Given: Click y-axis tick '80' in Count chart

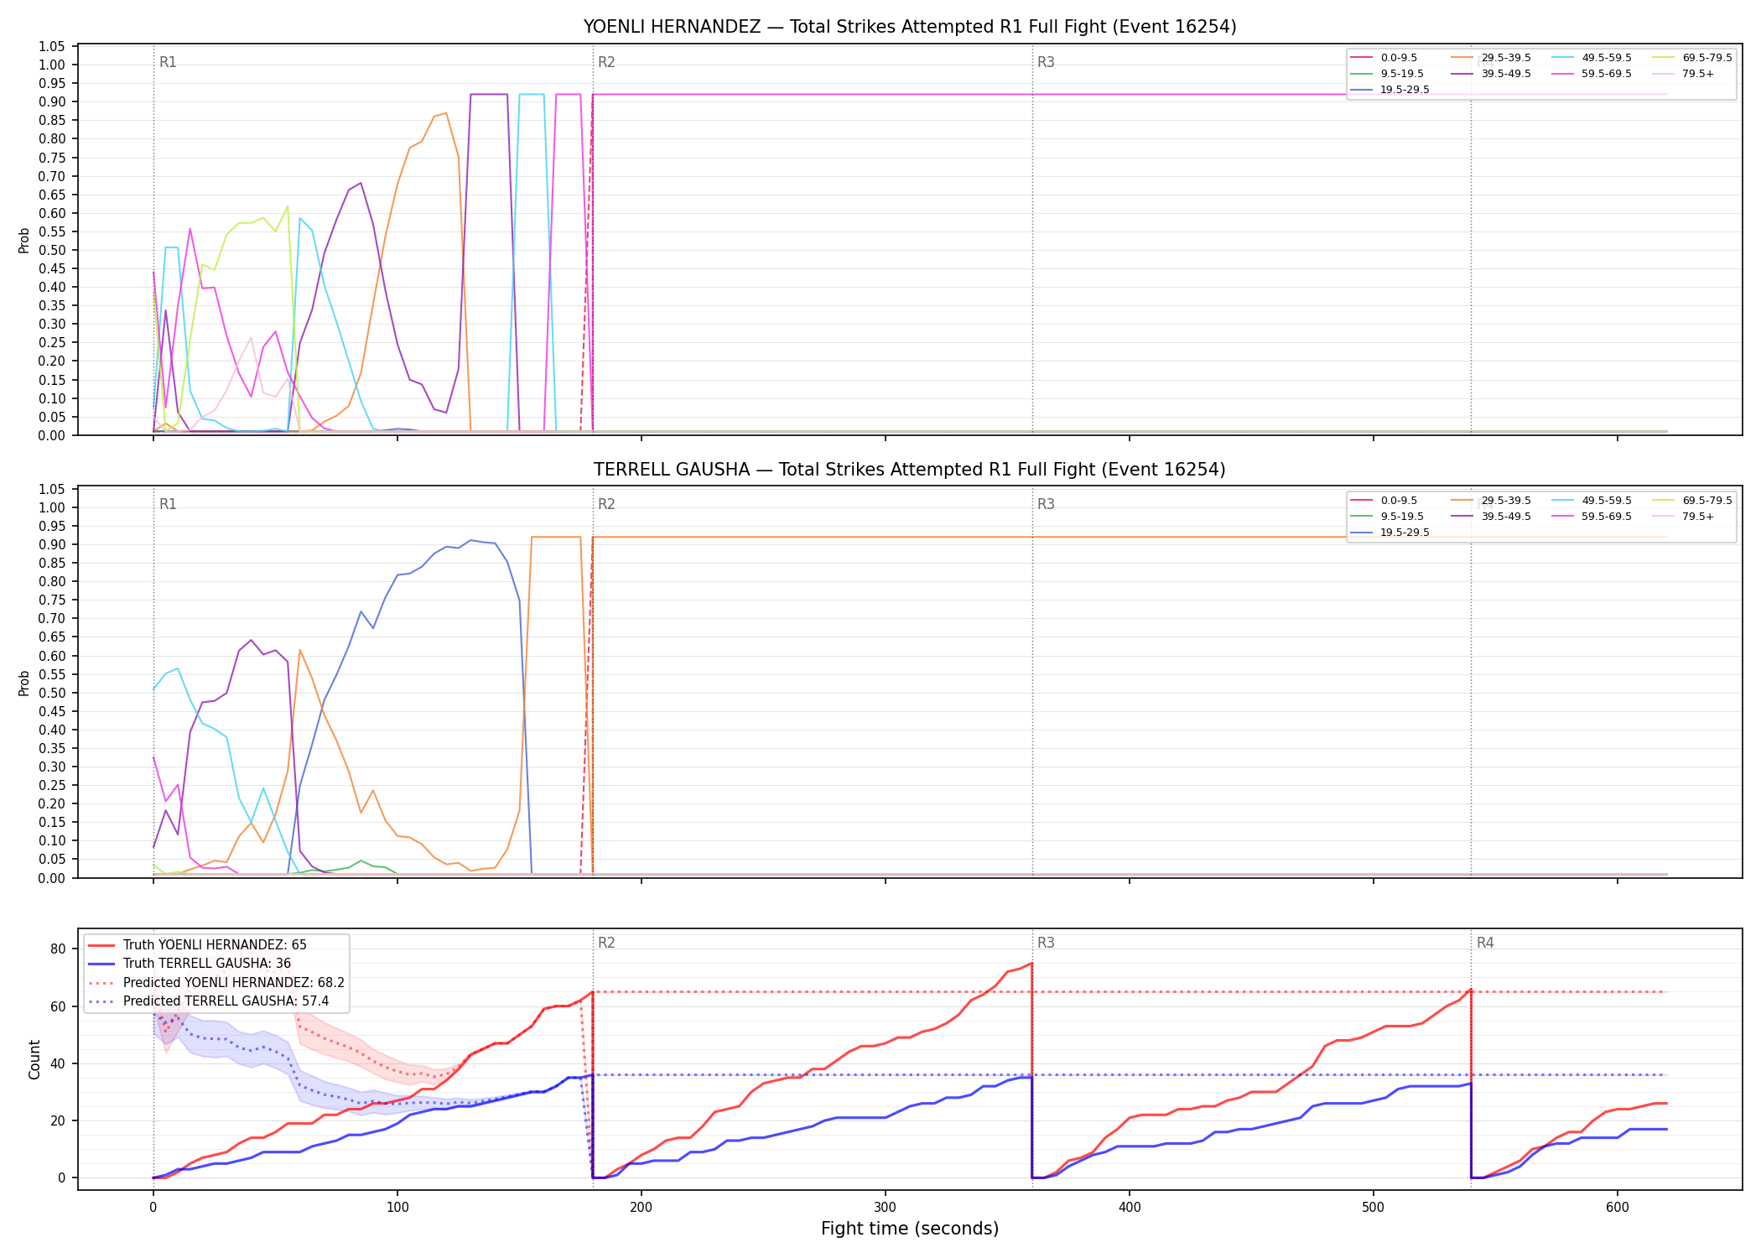Looking at the screenshot, I should coord(58,949).
